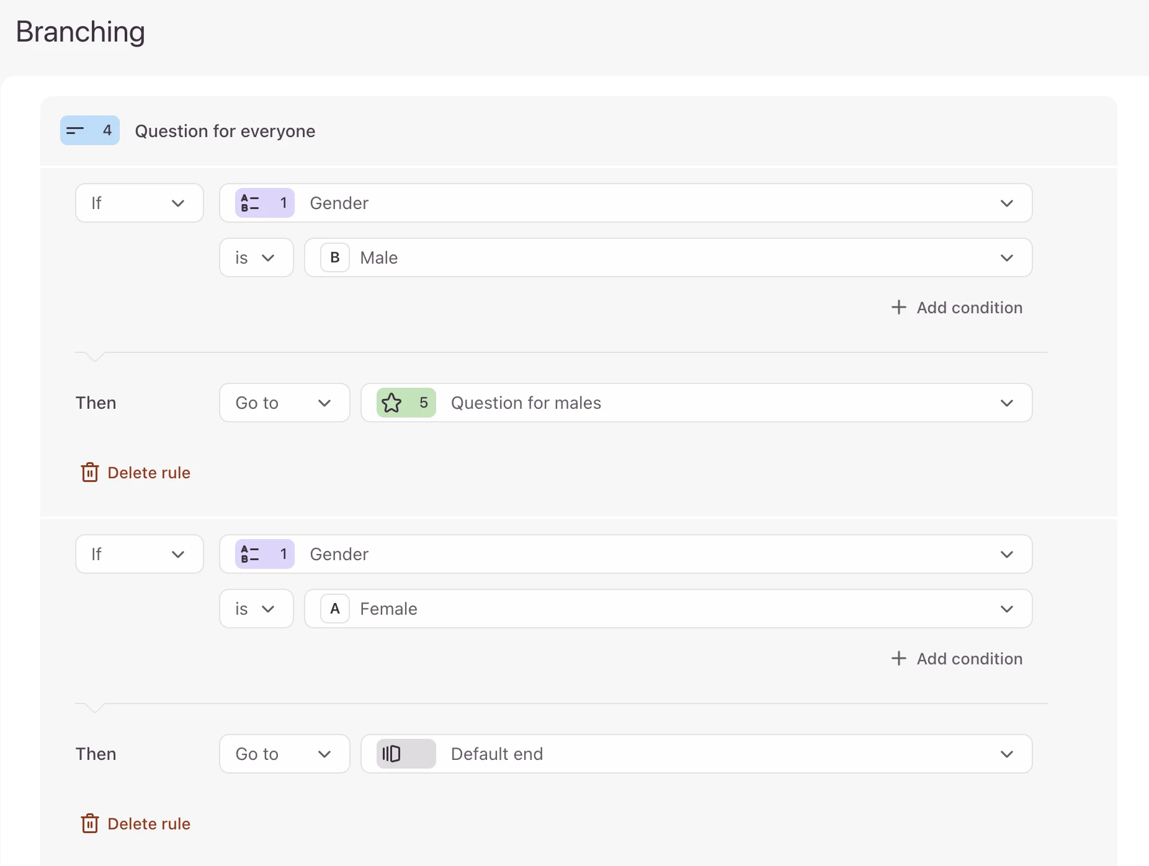Click the Then label beside Question for males
Image resolution: width=1149 pixels, height=866 pixels.
[x=96, y=403]
